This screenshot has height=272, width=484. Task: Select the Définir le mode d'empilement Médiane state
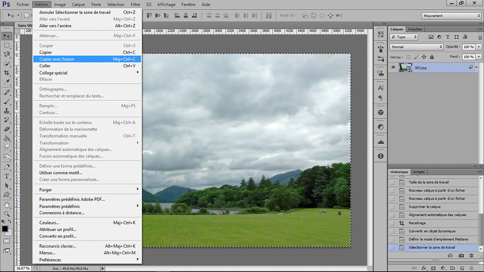click(438, 239)
